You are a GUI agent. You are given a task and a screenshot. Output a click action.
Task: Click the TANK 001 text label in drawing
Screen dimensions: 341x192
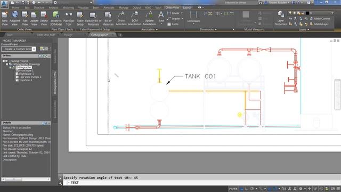200,76
